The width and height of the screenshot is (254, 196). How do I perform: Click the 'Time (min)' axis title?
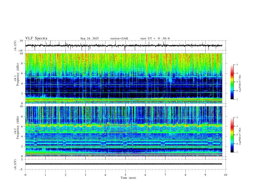coord(128,178)
